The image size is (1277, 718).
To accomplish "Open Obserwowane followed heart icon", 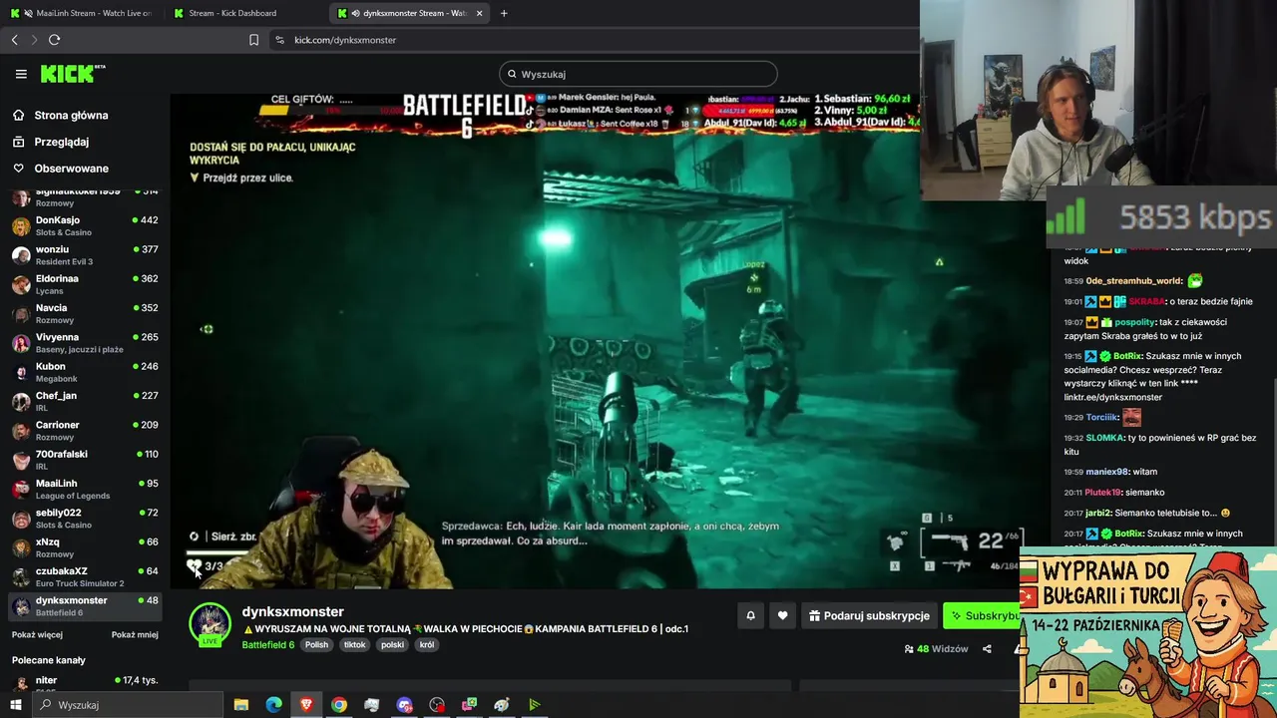I will tap(18, 169).
